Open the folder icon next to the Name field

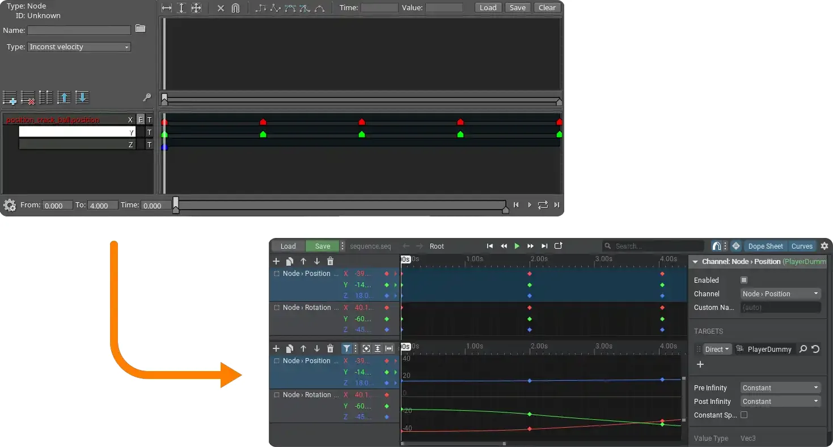coord(141,29)
